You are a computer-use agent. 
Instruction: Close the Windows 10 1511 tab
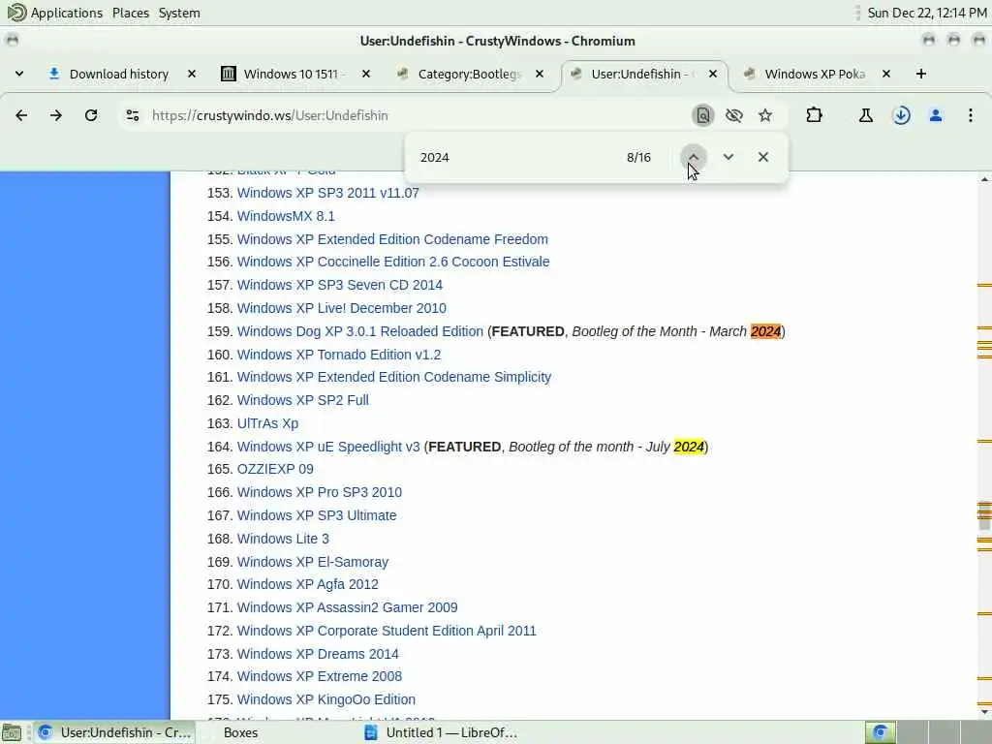[365, 74]
